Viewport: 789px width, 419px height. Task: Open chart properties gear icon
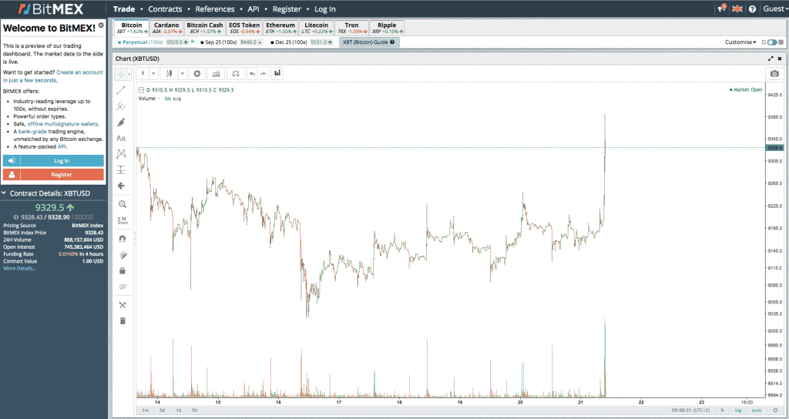tap(196, 73)
